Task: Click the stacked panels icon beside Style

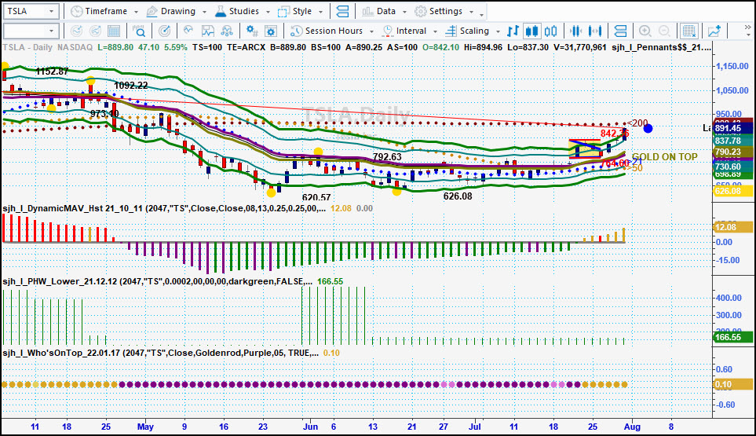Action: pos(342,11)
